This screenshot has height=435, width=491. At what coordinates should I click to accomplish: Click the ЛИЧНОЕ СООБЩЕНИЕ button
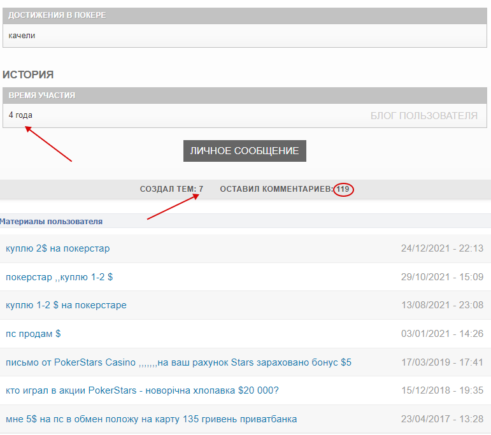(x=245, y=151)
